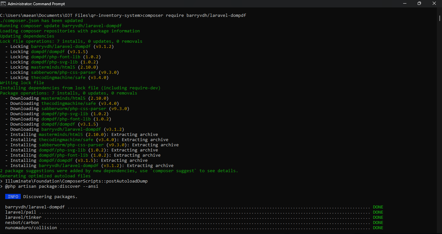Close the Administrator Command Prompt window
442x234 pixels.
pos(434,4)
